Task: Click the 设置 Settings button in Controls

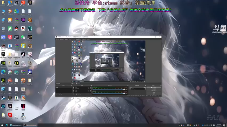Action: pyautogui.click(x=154, y=92)
